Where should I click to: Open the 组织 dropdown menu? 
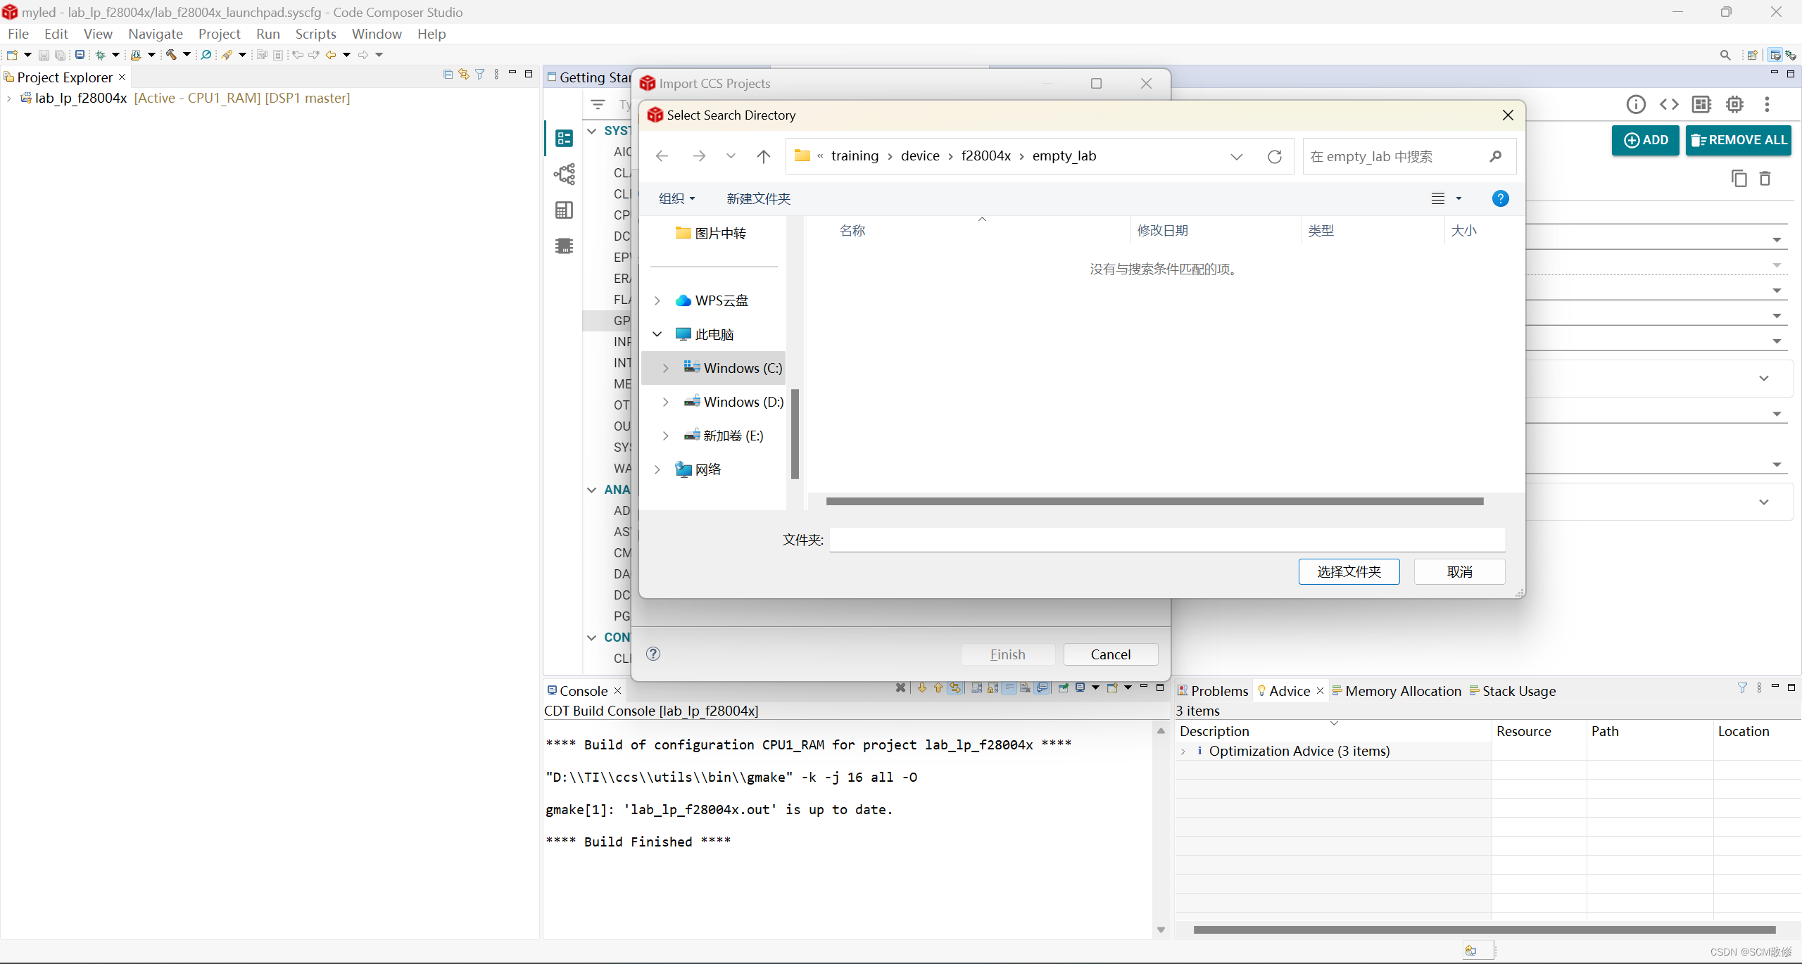pyautogui.click(x=676, y=198)
